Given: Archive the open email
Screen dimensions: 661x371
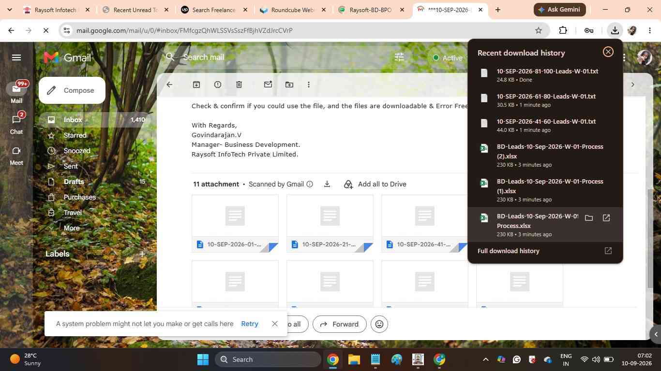Looking at the screenshot, I should point(196,85).
